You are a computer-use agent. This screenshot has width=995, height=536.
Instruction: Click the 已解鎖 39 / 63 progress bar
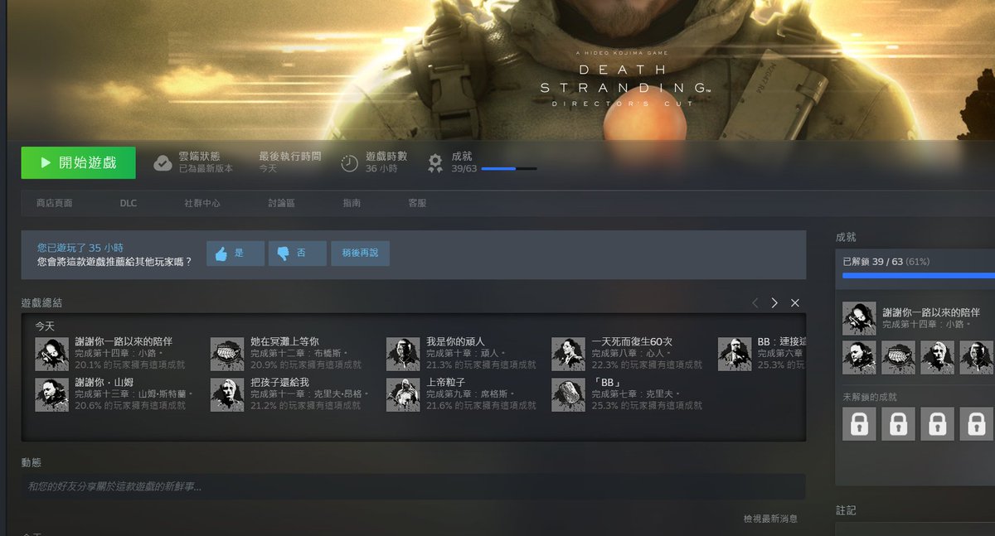coord(919,275)
